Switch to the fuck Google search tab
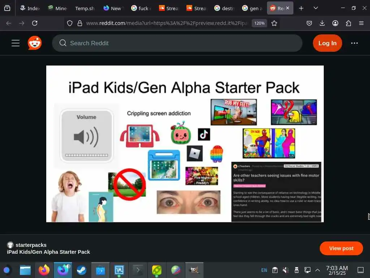This screenshot has height=278, width=370. (x=141, y=8)
